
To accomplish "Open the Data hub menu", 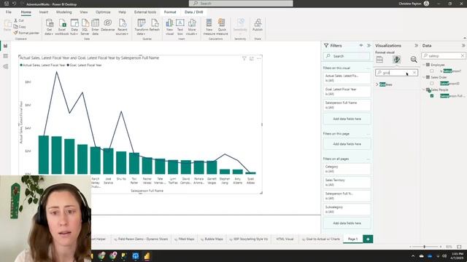I will pyautogui.click(x=74, y=27).
